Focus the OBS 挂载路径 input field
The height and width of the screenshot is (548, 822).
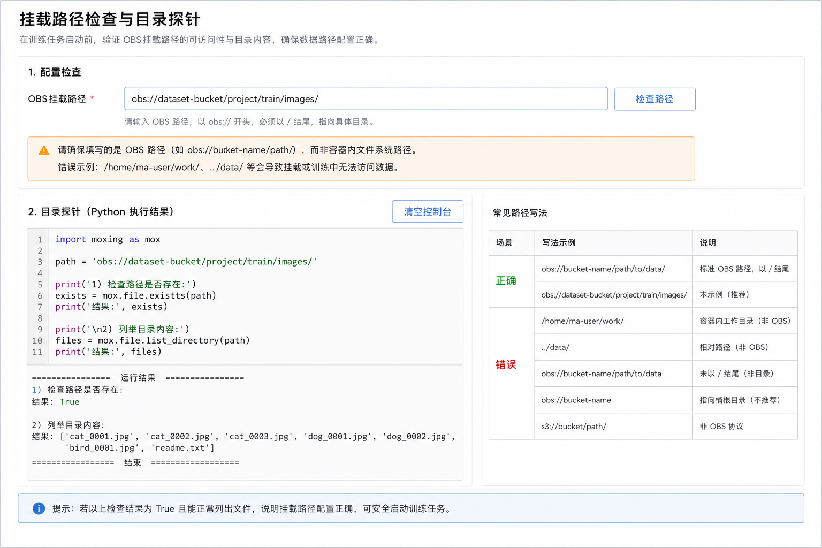coord(366,98)
